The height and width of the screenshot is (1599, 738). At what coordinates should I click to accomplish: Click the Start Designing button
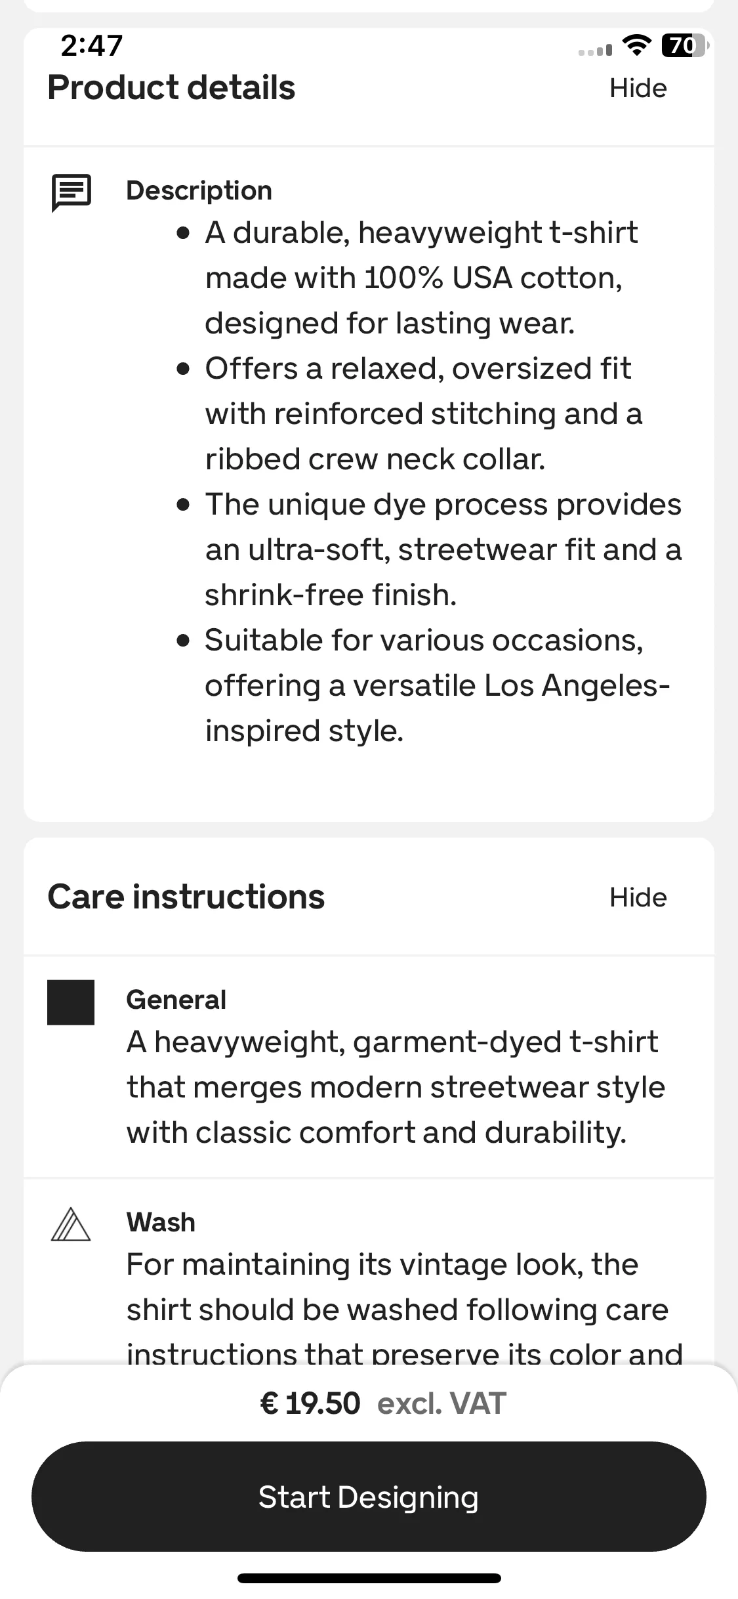click(x=369, y=1497)
